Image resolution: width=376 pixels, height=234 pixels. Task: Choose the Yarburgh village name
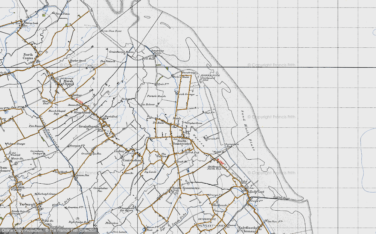(27, 205)
